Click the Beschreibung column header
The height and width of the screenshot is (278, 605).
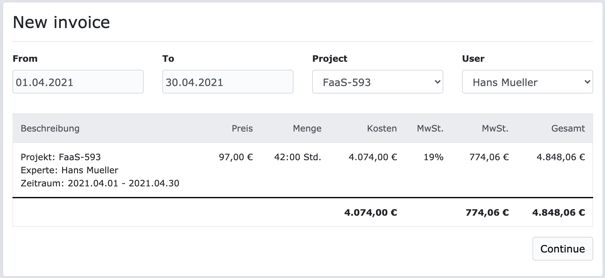[x=50, y=128]
